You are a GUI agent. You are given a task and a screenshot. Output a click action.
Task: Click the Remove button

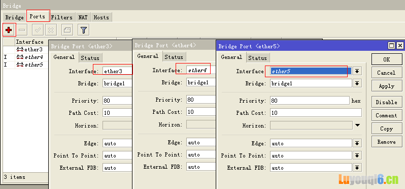pyautogui.click(x=387, y=142)
